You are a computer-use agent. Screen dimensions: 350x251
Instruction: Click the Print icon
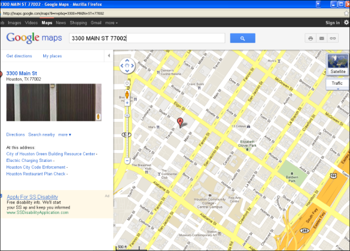pyautogui.click(x=311, y=38)
